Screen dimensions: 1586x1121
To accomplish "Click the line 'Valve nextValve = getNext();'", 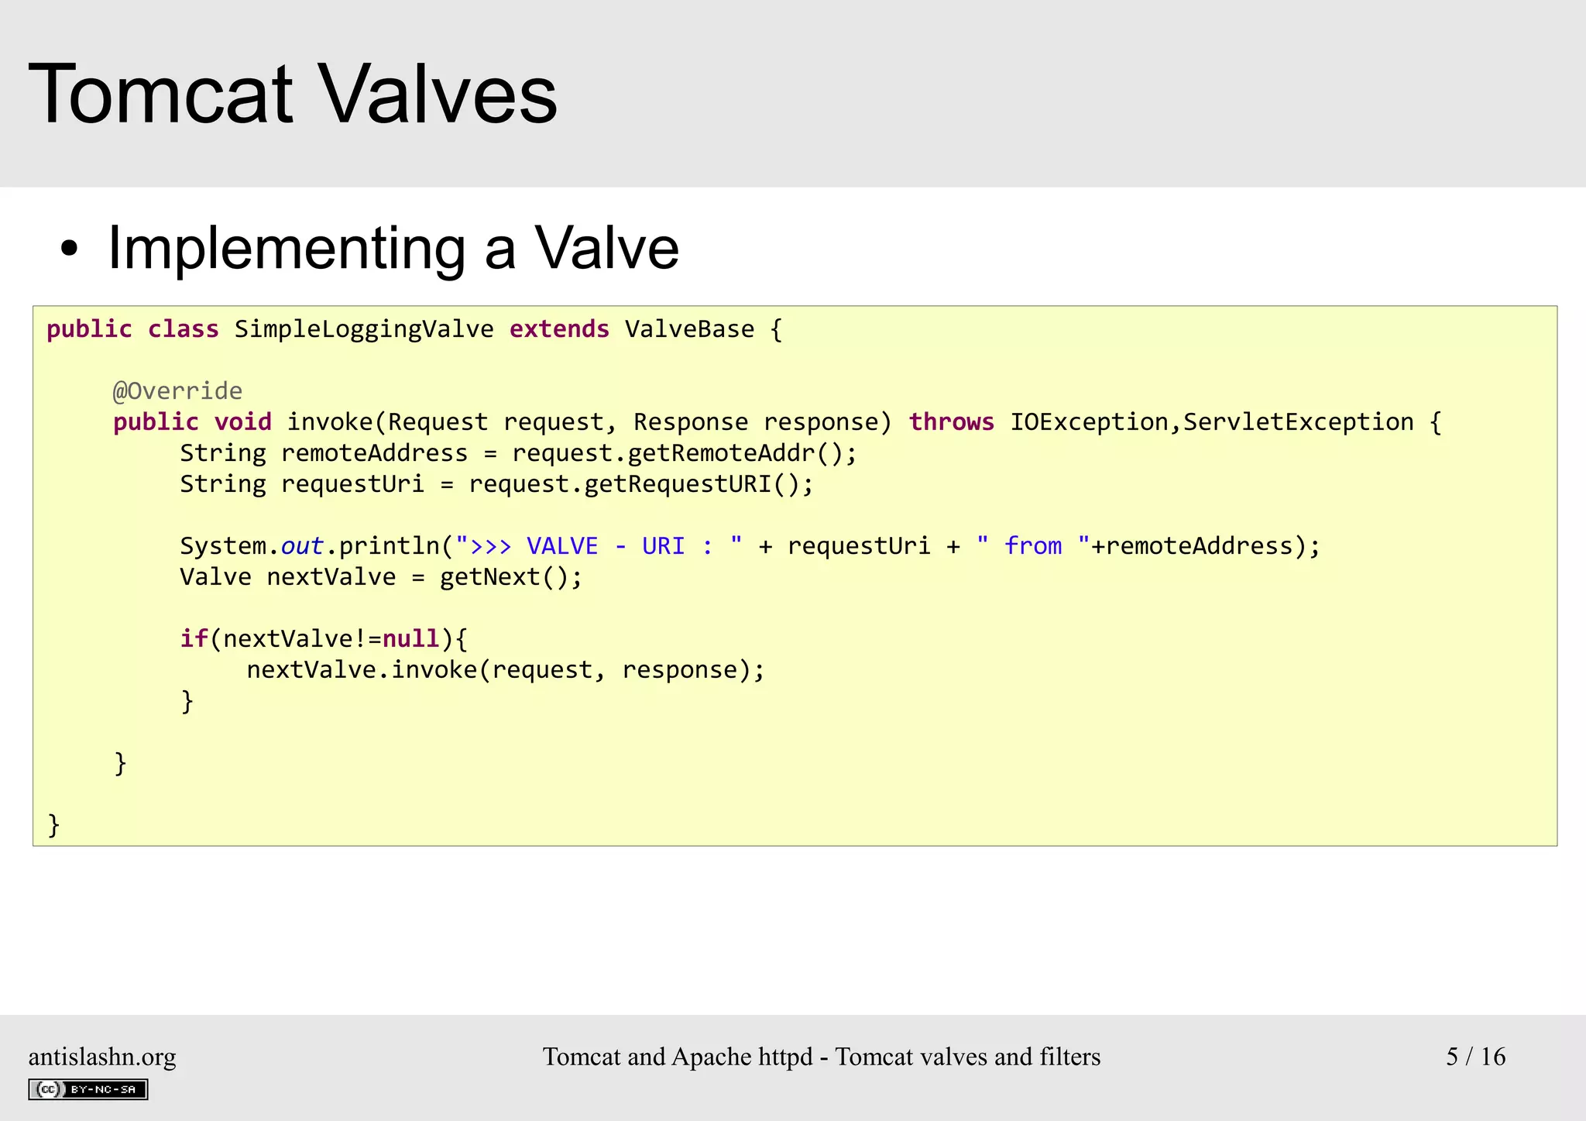I will pyautogui.click(x=381, y=577).
